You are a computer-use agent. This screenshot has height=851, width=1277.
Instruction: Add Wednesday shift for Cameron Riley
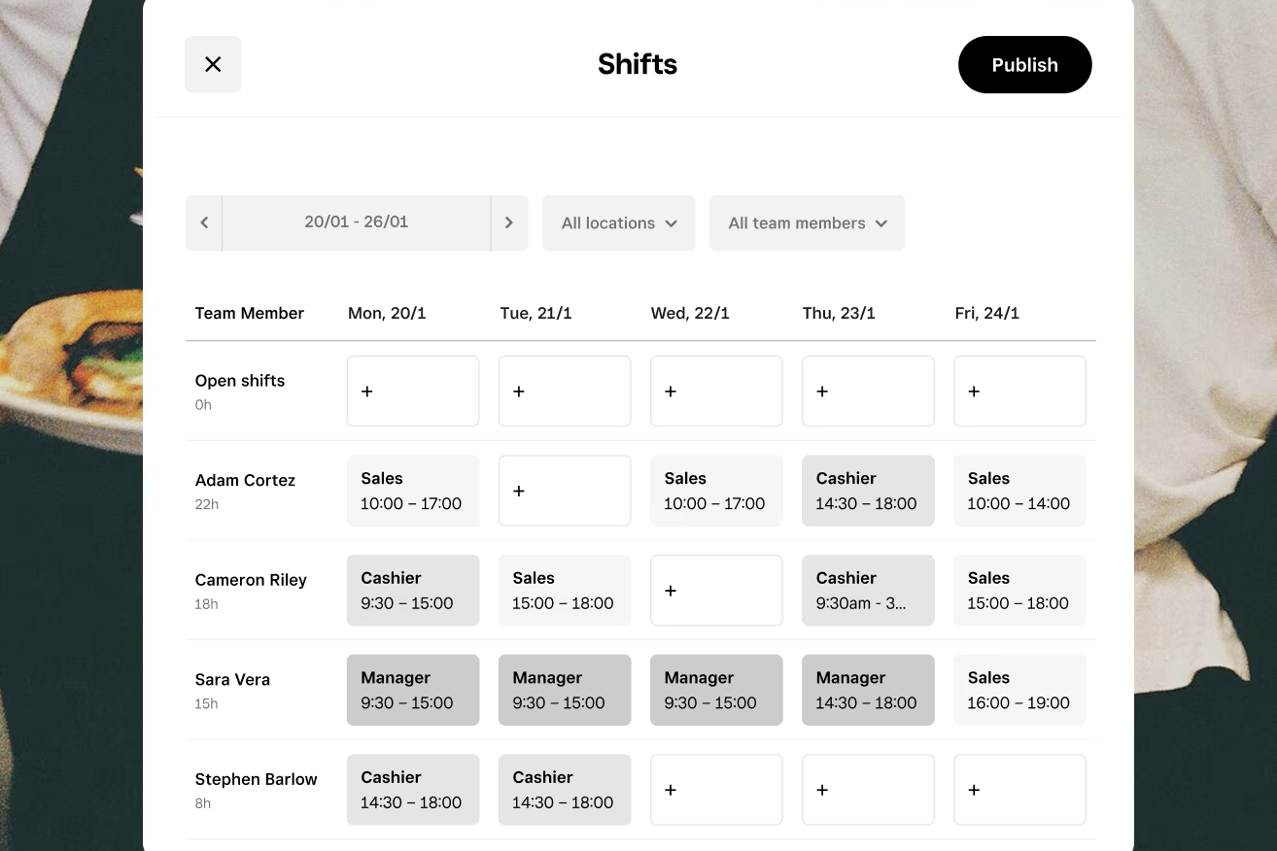coord(715,591)
